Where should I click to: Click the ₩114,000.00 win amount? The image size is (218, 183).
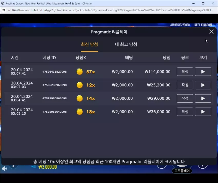click(157, 72)
